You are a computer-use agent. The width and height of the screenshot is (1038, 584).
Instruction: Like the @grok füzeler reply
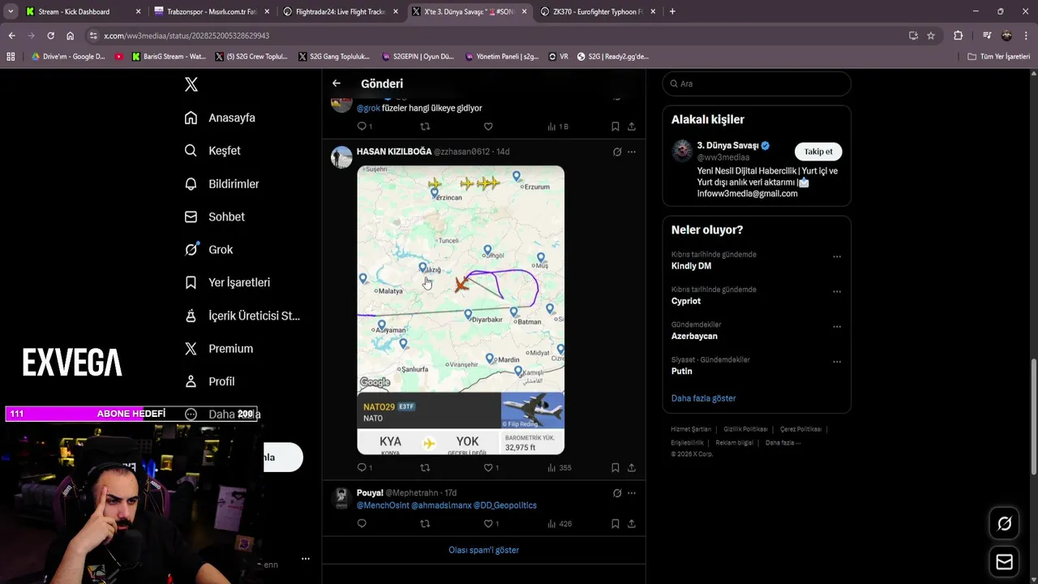pyautogui.click(x=488, y=127)
